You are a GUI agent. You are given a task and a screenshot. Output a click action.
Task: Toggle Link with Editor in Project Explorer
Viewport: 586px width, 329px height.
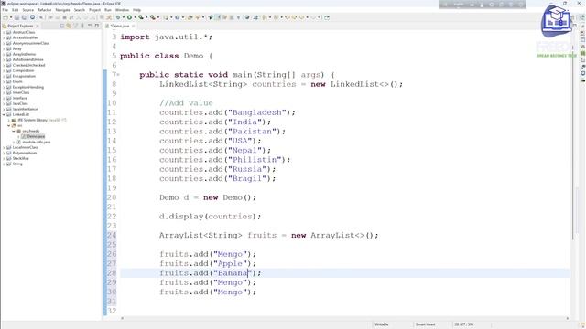pos(69,26)
